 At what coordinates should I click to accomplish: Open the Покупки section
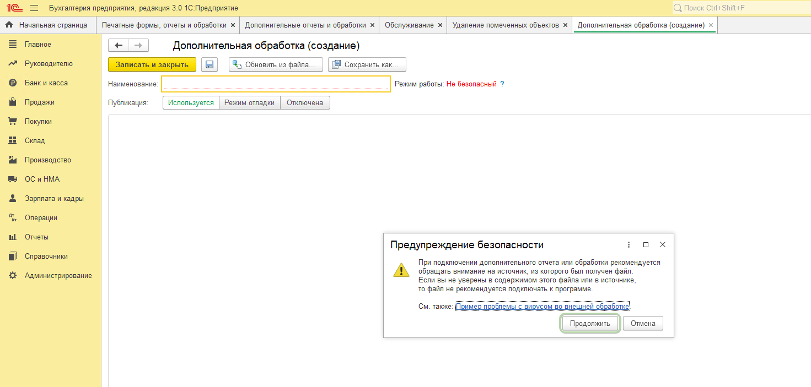(38, 121)
